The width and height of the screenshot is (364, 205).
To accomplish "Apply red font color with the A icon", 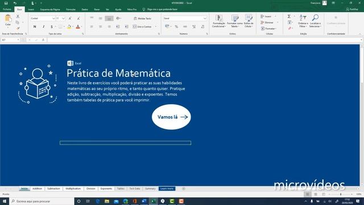I will click(78, 27).
